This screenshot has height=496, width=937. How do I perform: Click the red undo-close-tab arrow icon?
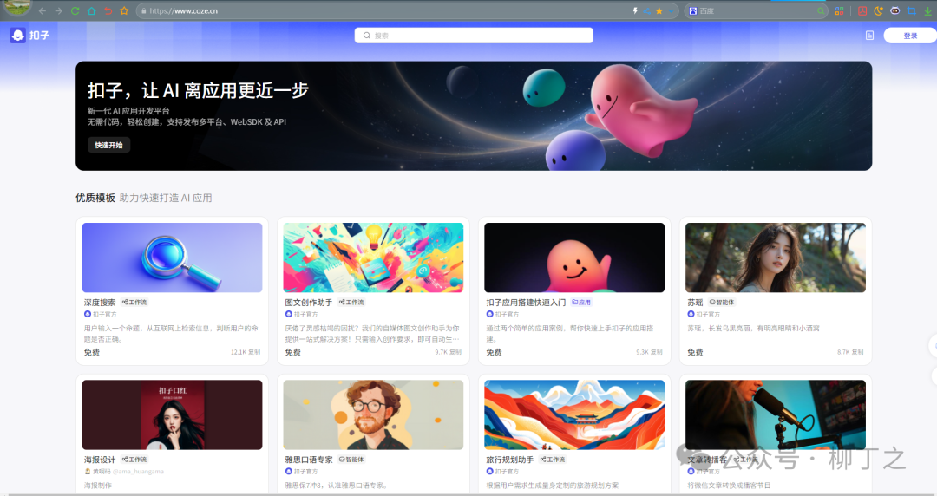108,10
